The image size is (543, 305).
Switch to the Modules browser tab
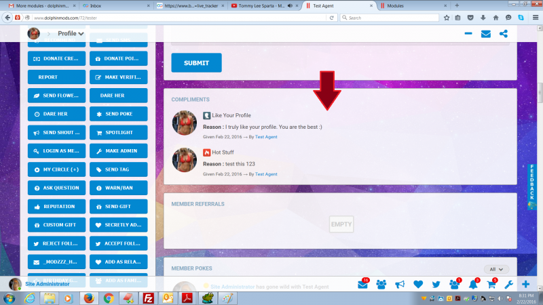pos(414,5)
